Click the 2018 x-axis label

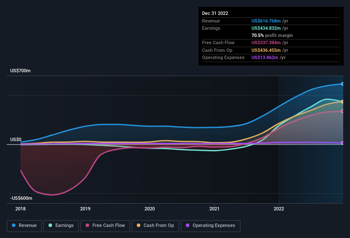point(20,209)
